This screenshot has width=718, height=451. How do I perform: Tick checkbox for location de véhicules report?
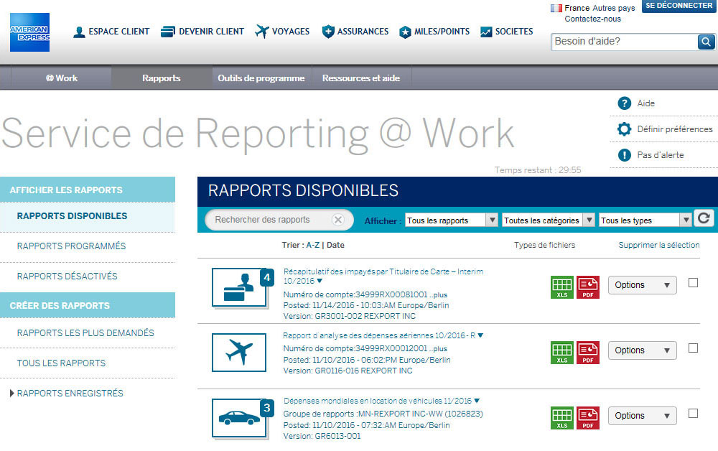(x=694, y=414)
